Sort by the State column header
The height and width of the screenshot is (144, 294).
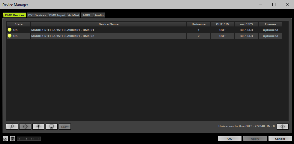19,24
